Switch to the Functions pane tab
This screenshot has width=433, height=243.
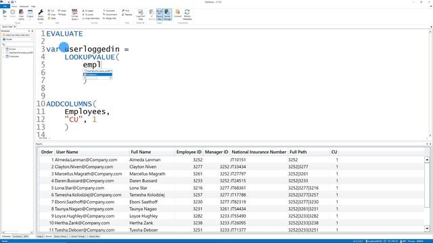click(17, 236)
